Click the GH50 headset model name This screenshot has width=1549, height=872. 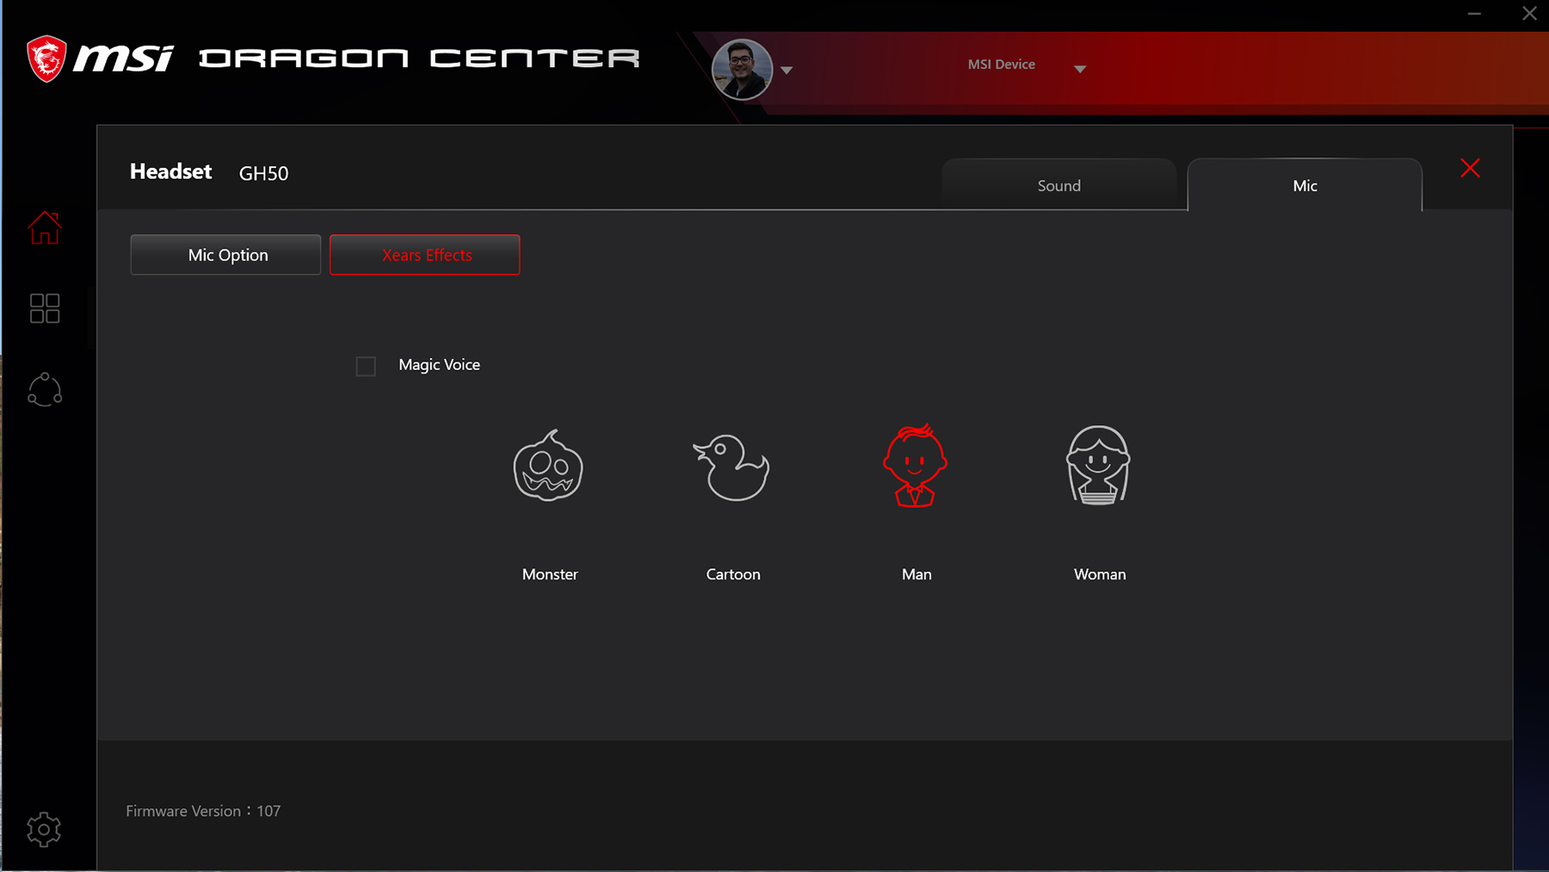click(263, 173)
